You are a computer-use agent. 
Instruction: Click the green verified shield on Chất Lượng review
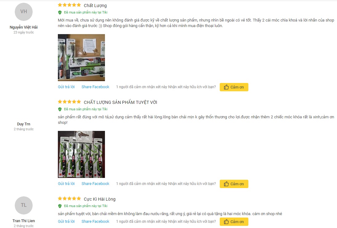click(x=60, y=12)
